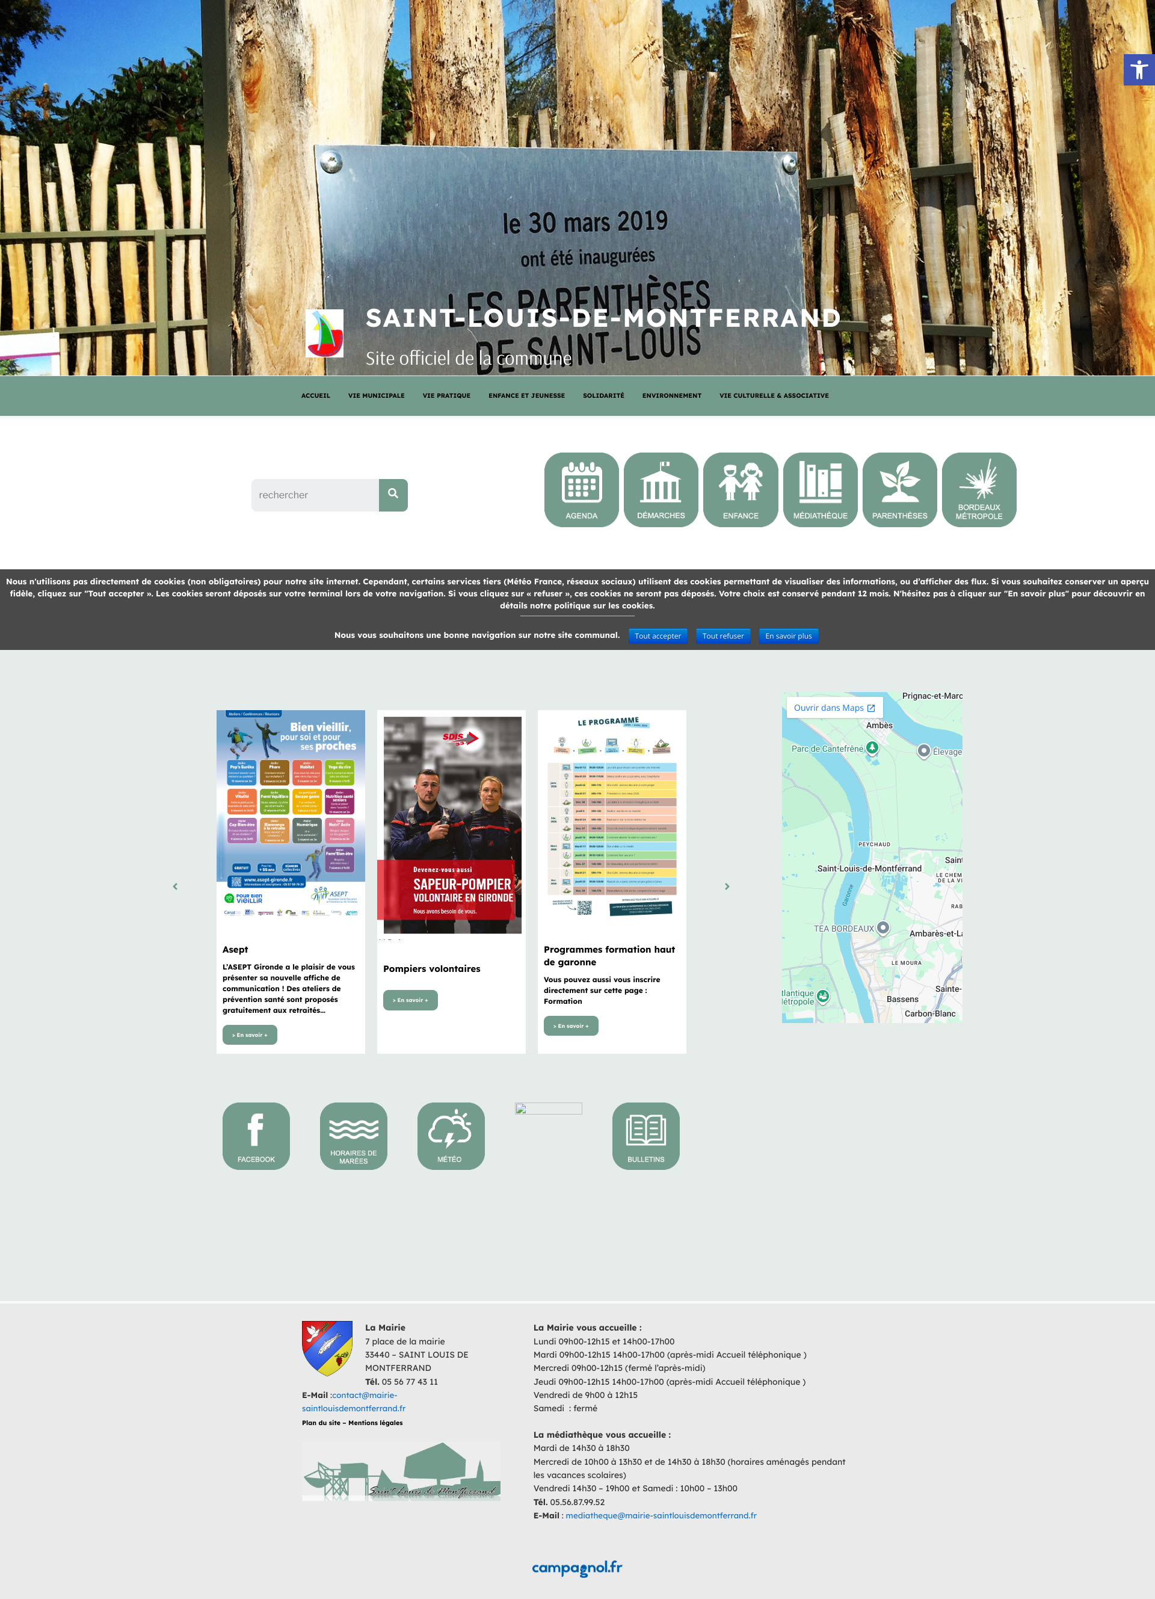Click the search magnifier button

click(x=393, y=494)
